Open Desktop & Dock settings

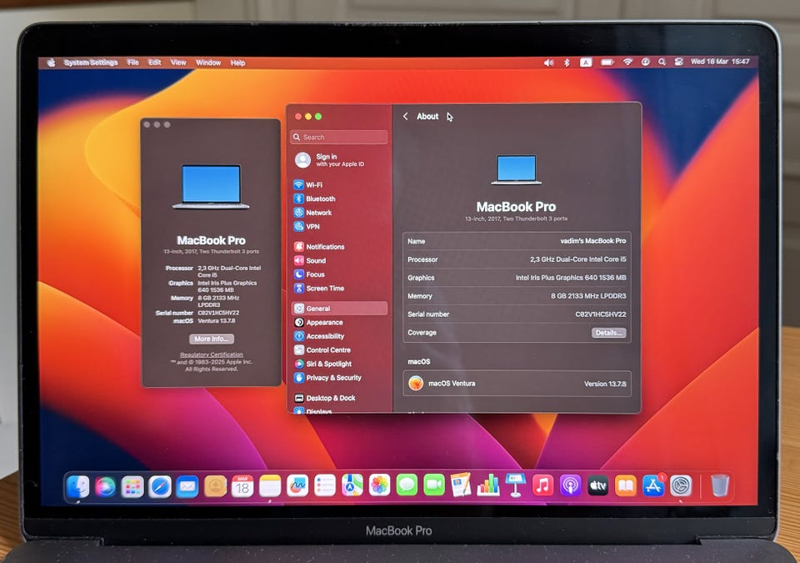[324, 398]
